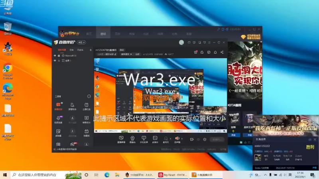319x179 pixels.
Task: Select the 游戏 tab in the battle platform
Action: [103, 34]
